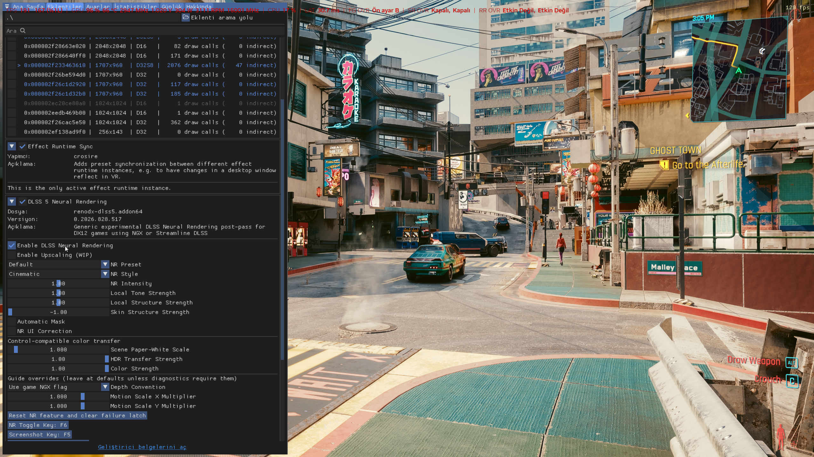The image size is (814, 457).
Task: Click the Motion Scale Y Multiplier slider
Action: (x=59, y=406)
